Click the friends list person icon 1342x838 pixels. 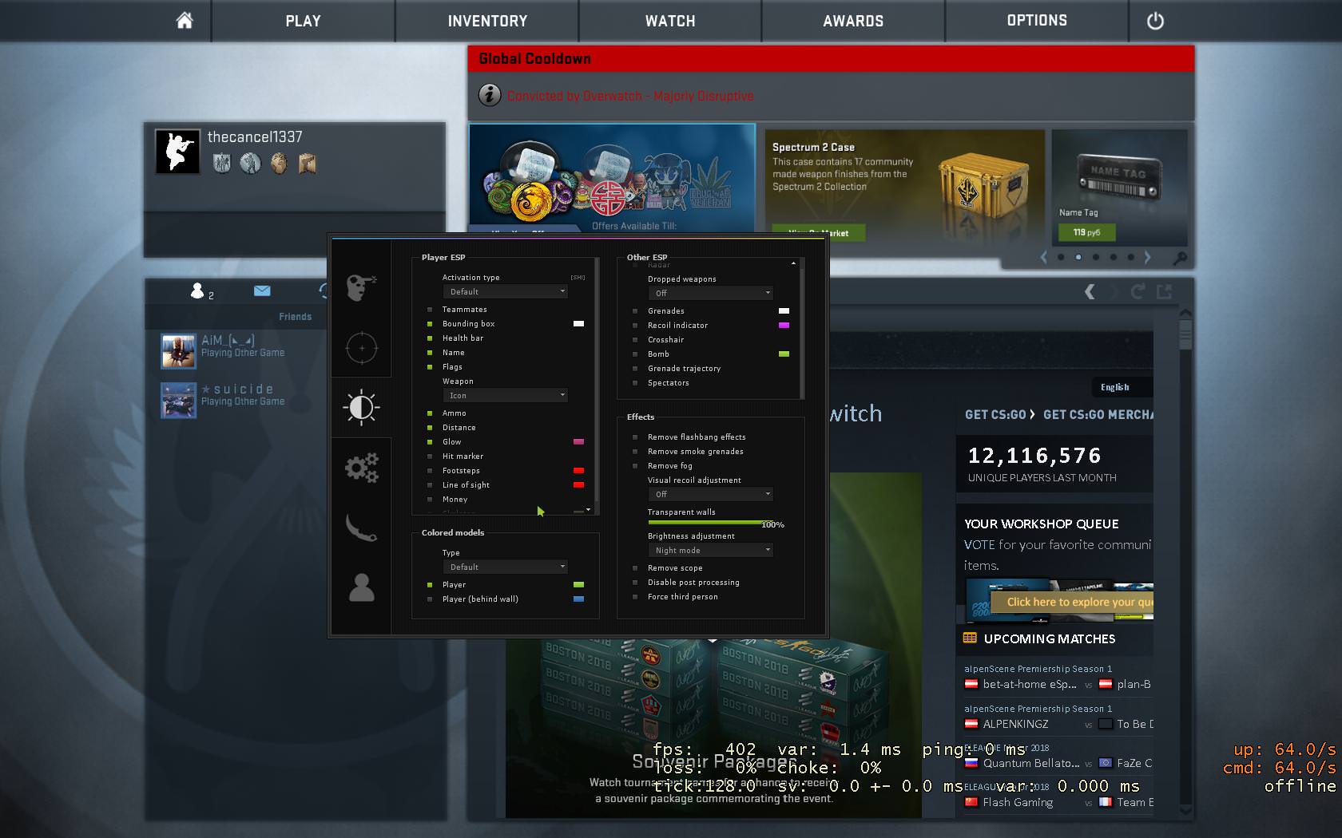coord(197,291)
